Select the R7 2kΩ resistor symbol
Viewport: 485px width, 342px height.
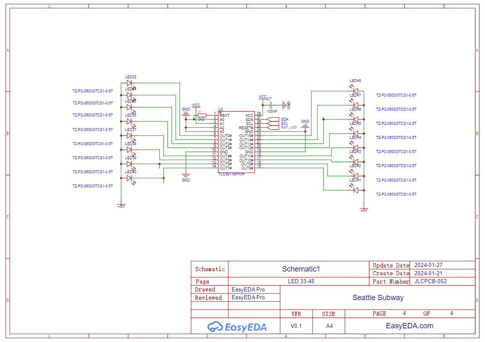click(202, 116)
